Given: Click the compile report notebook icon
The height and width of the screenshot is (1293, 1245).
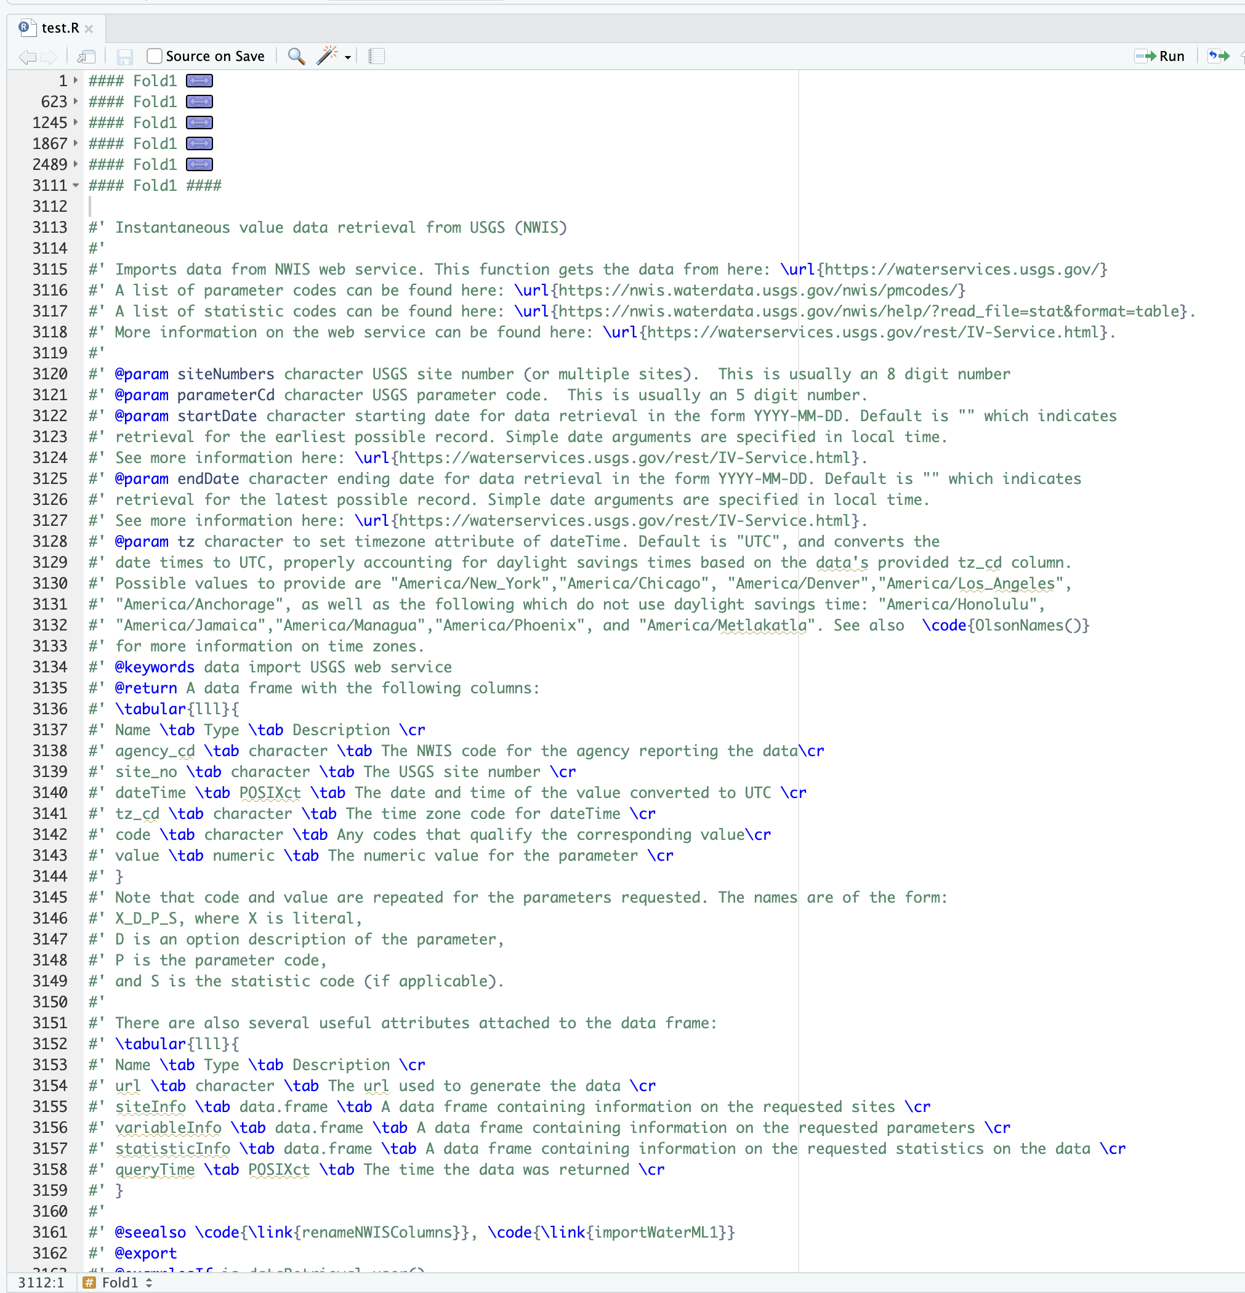Looking at the screenshot, I should [376, 57].
